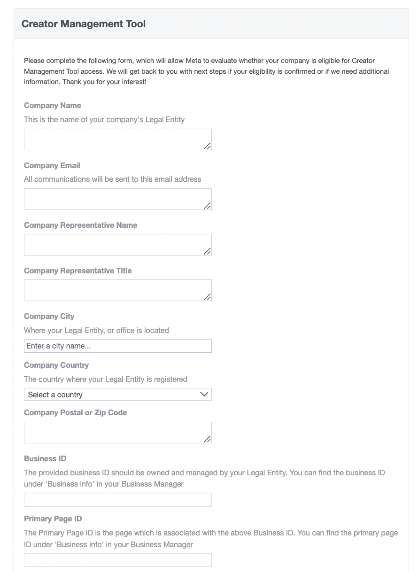Focus the Business ID input box
Image resolution: width=418 pixels, height=573 pixels.
point(117,500)
